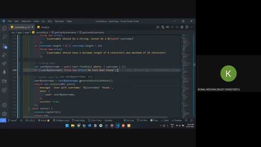
Task: Open the Run and Debug view
Action: coord(4,55)
